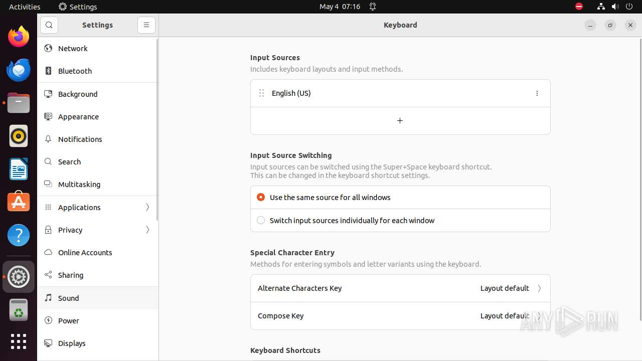The image size is (642, 361).
Task: Open the system status menu power icon
Action: 630,7
